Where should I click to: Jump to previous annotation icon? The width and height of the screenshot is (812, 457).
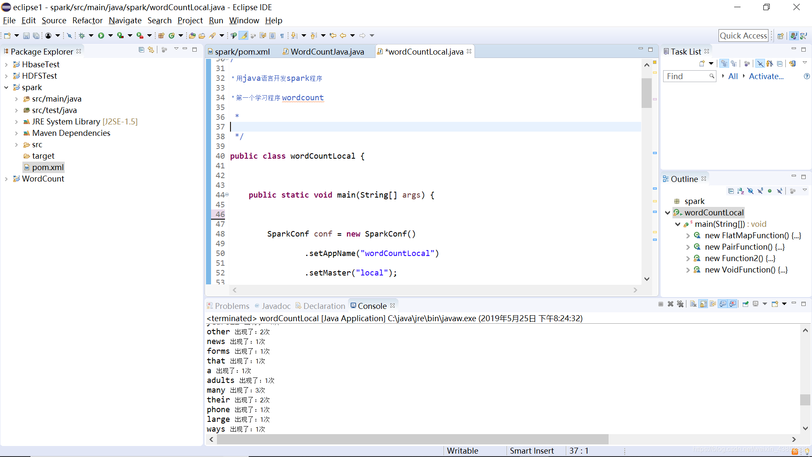(x=313, y=36)
